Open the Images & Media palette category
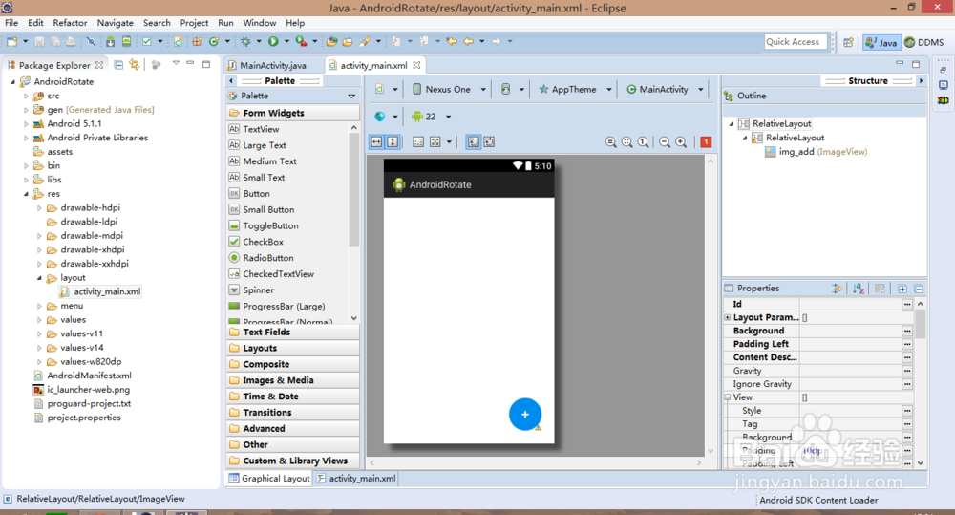The width and height of the screenshot is (955, 515). (293, 380)
